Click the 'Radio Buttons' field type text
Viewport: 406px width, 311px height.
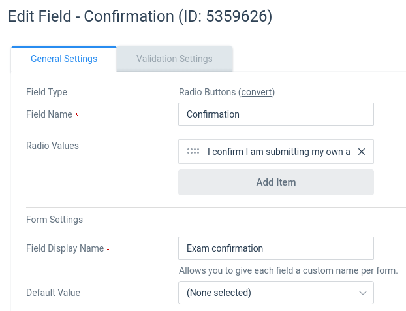pyautogui.click(x=208, y=92)
